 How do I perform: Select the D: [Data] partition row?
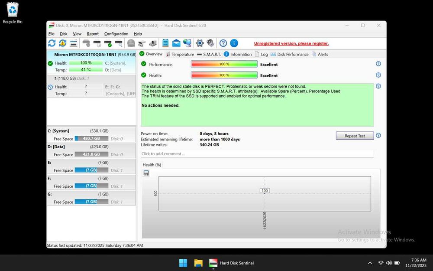(x=91, y=150)
